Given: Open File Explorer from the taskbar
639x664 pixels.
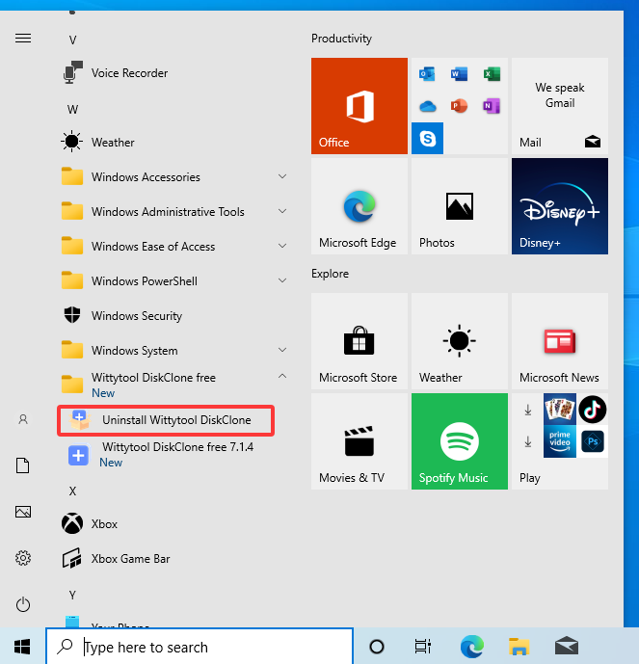Looking at the screenshot, I should click(519, 647).
